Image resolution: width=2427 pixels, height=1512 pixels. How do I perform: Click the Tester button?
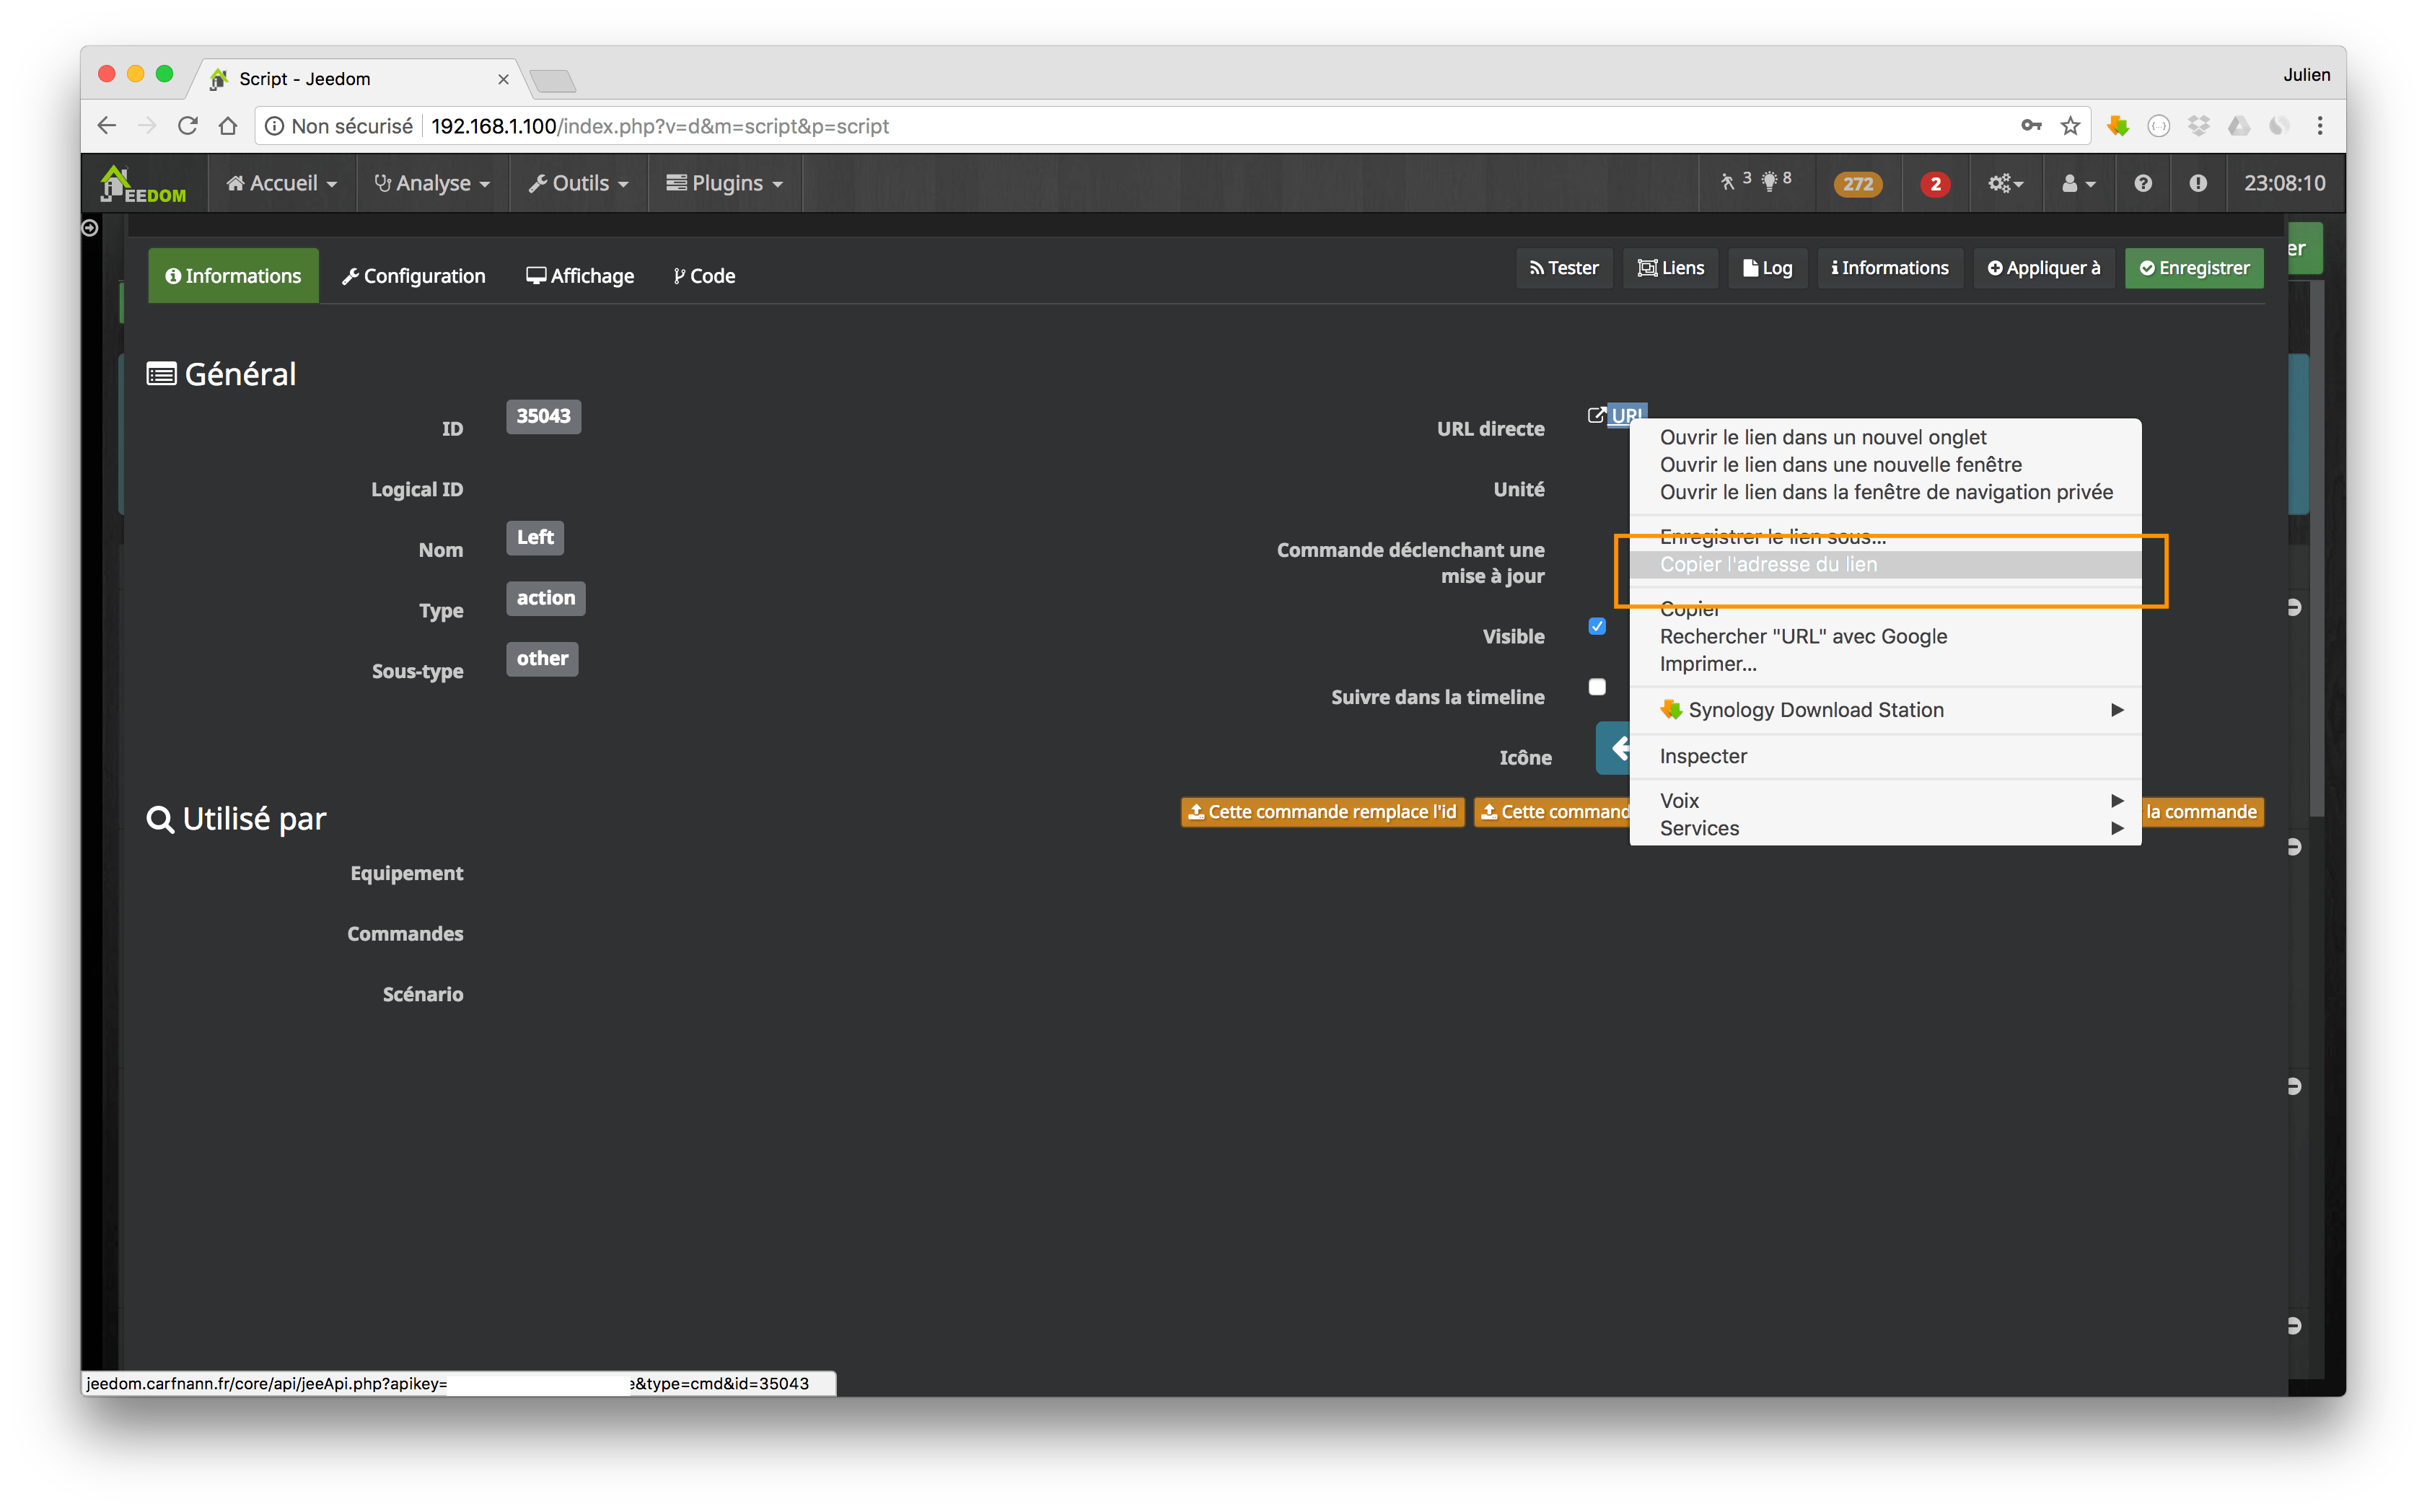(1564, 268)
